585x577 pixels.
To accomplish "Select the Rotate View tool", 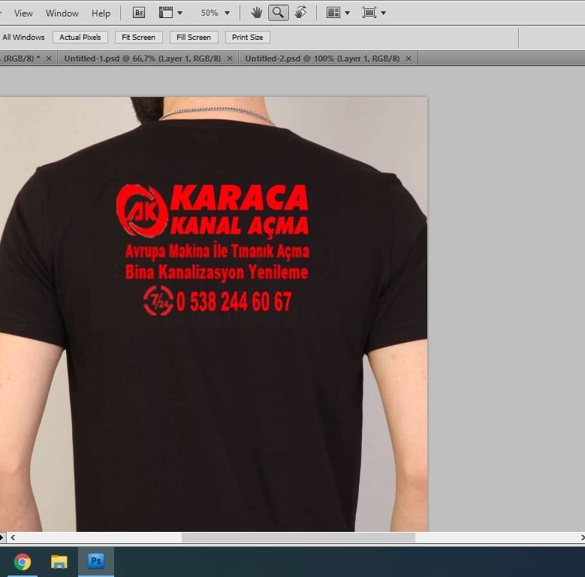I will click(300, 13).
